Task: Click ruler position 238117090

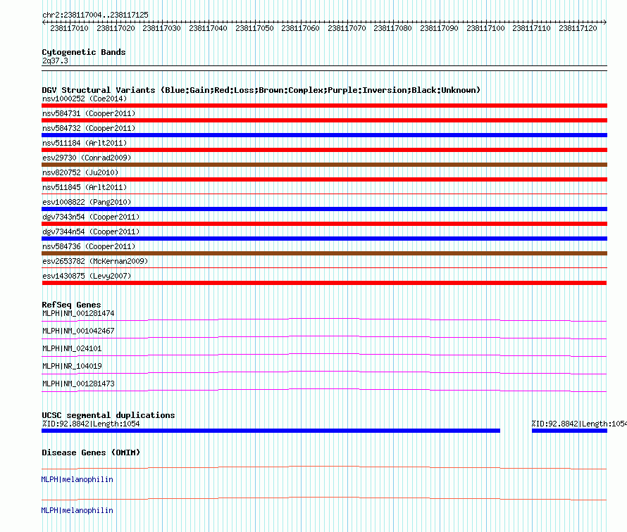Action: [x=439, y=28]
